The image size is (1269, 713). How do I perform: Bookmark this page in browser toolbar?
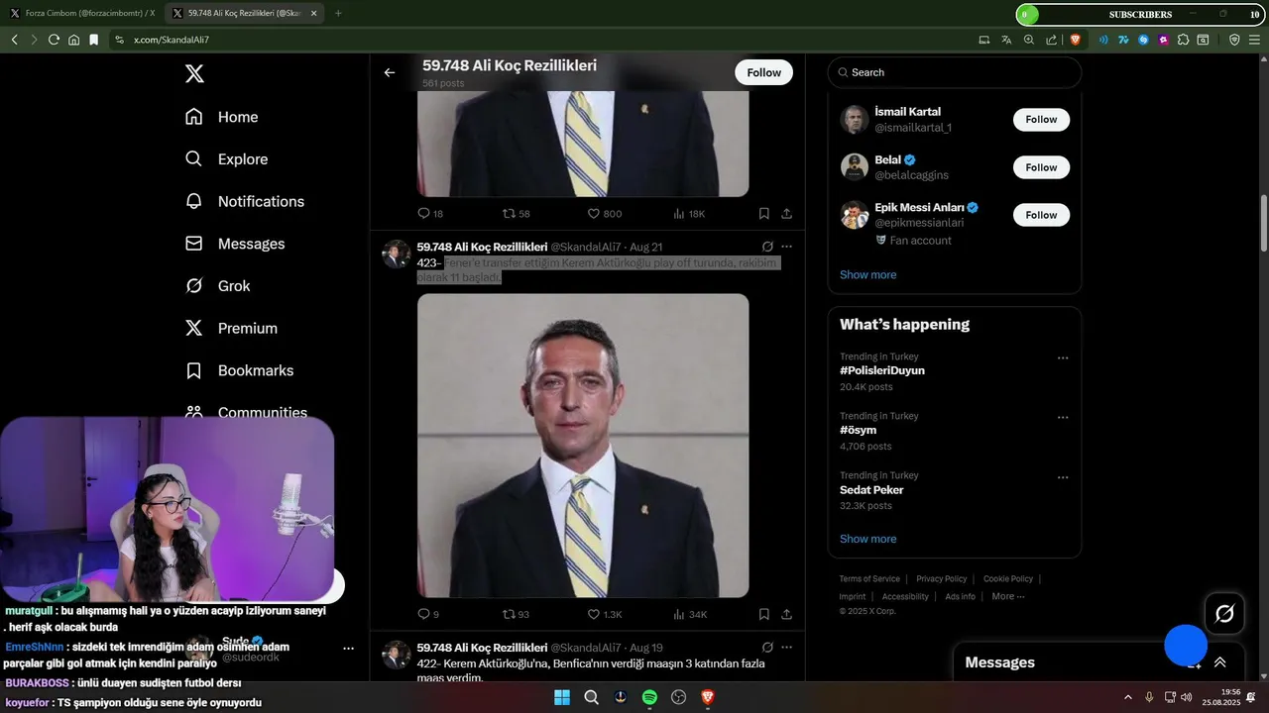(x=94, y=40)
